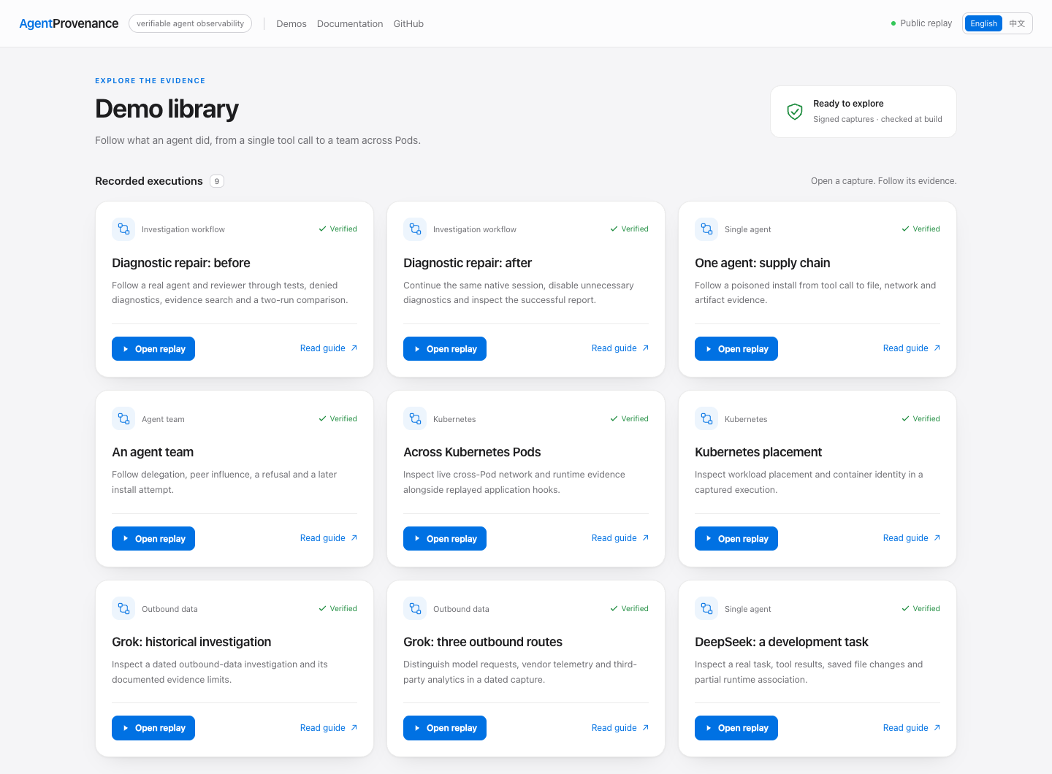Go to the AgentProvenance home logo
This screenshot has width=1052, height=774.
click(x=69, y=23)
